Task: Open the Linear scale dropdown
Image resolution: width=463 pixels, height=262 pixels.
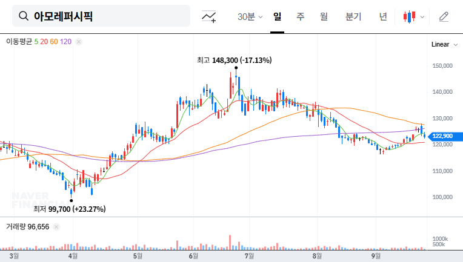Action: click(x=444, y=45)
